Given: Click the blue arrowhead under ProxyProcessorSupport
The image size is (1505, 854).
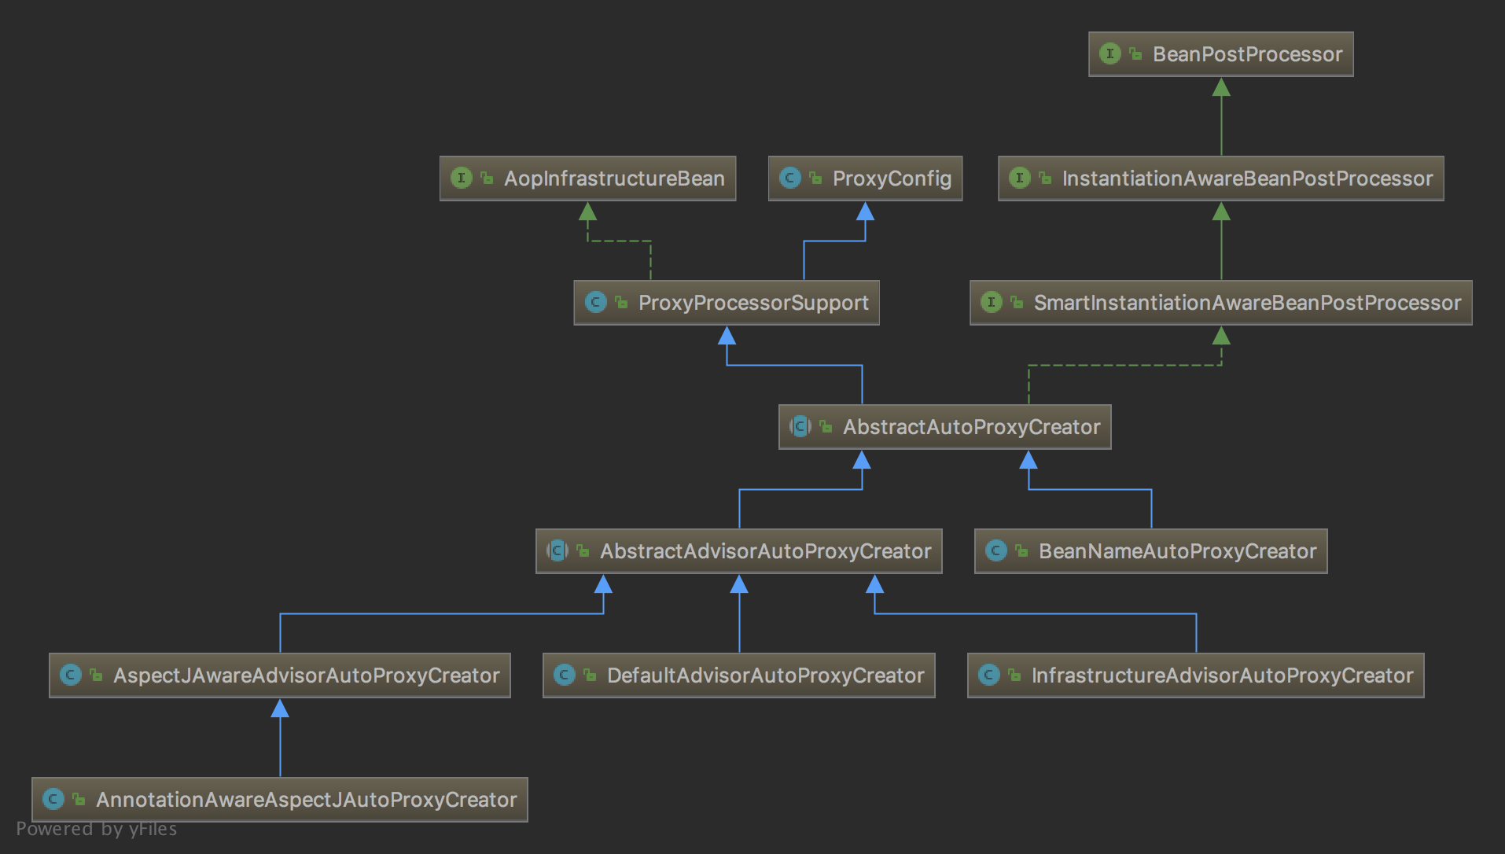Looking at the screenshot, I should coord(727,336).
